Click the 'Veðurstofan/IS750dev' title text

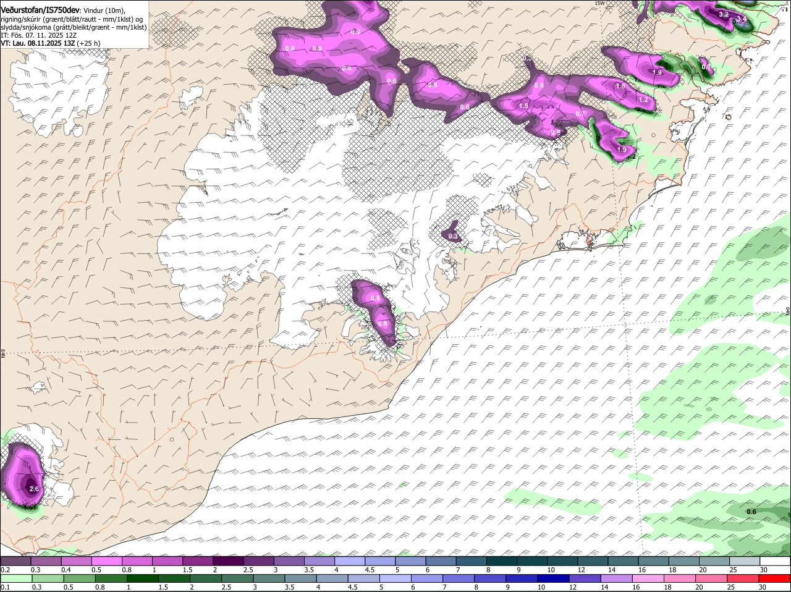point(40,10)
